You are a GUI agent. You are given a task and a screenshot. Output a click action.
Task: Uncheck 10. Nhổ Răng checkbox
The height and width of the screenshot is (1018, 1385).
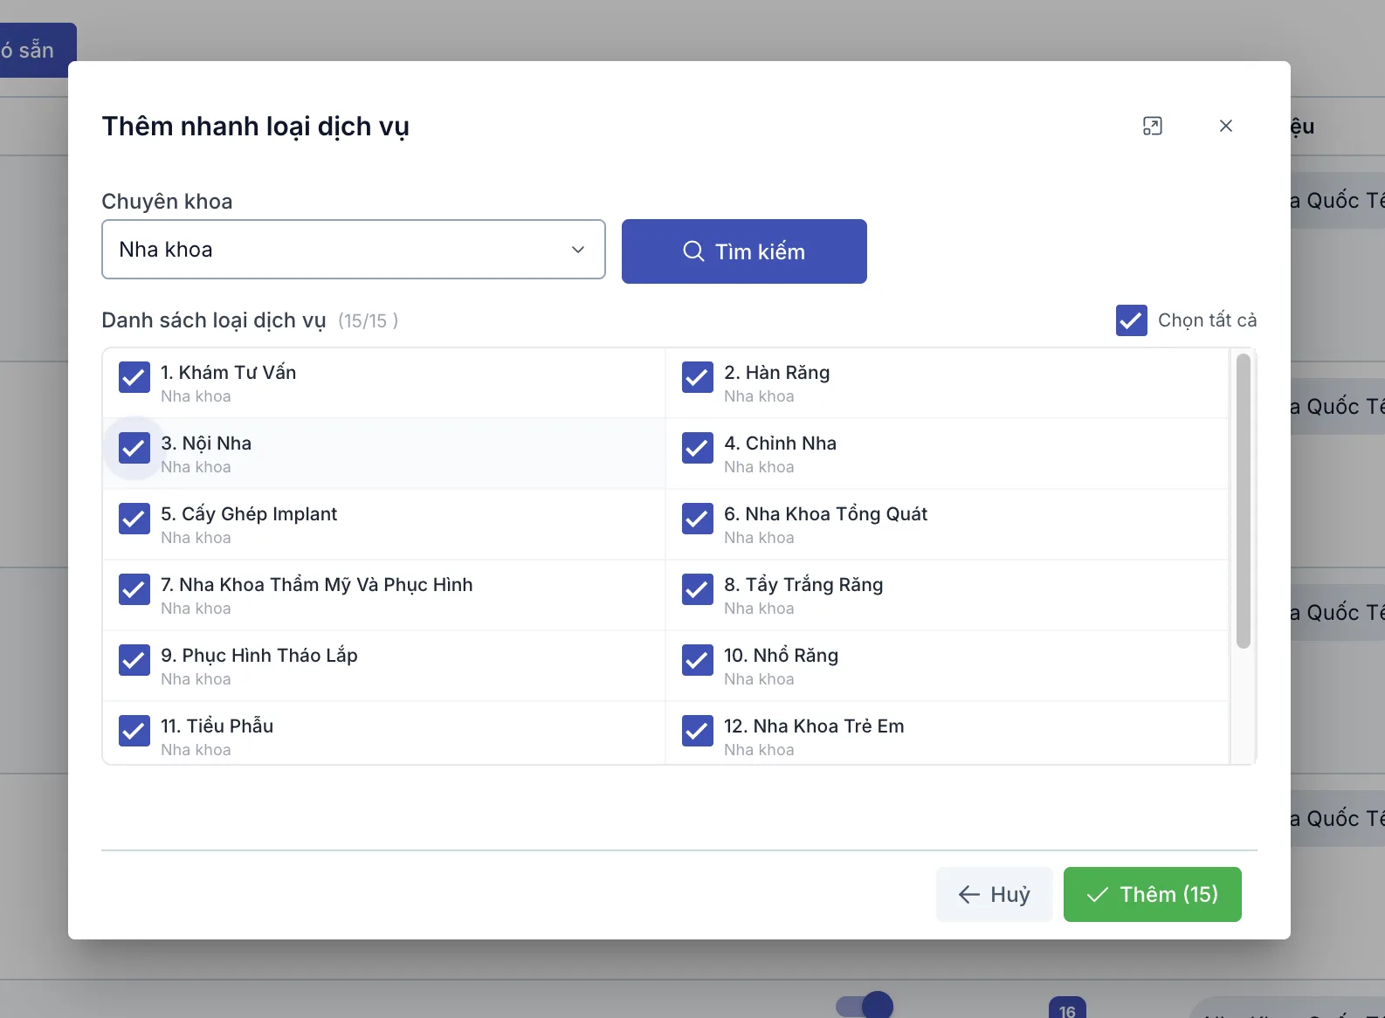[698, 660]
